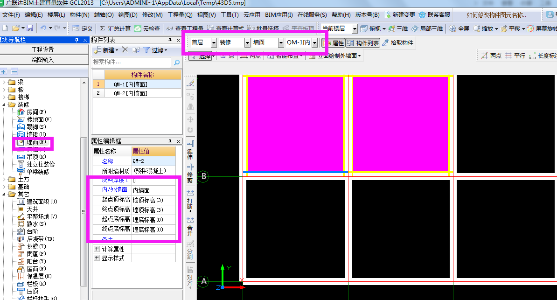
Task: Activate 局部三维 partial 3D view
Action: tap(427, 28)
